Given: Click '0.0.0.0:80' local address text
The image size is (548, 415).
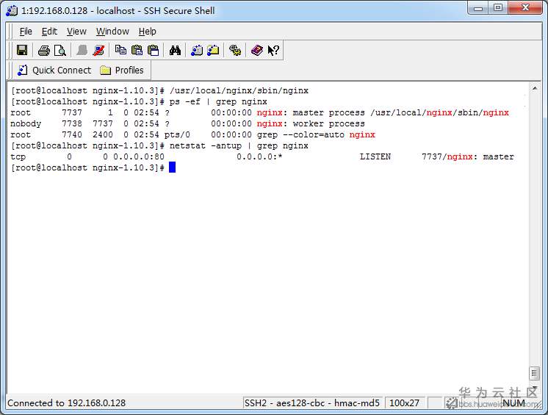Looking at the screenshot, I should click(139, 157).
